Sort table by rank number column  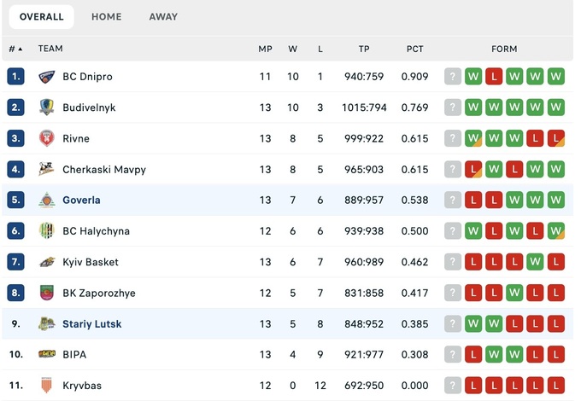tap(15, 49)
